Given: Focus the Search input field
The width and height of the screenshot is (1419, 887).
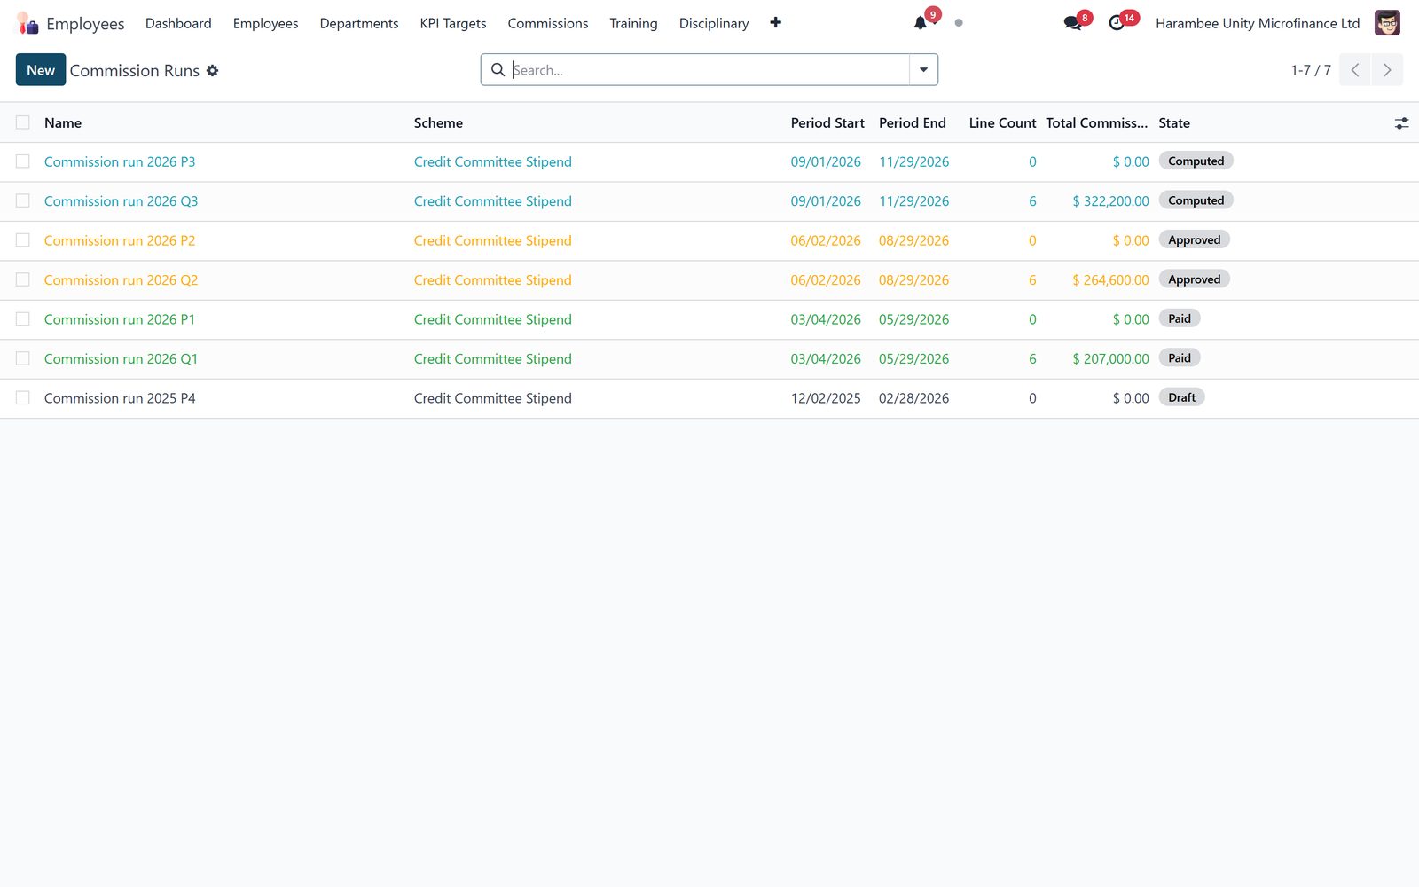Looking at the screenshot, I should pyautogui.click(x=709, y=70).
